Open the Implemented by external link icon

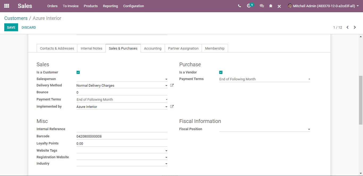pos(172,107)
